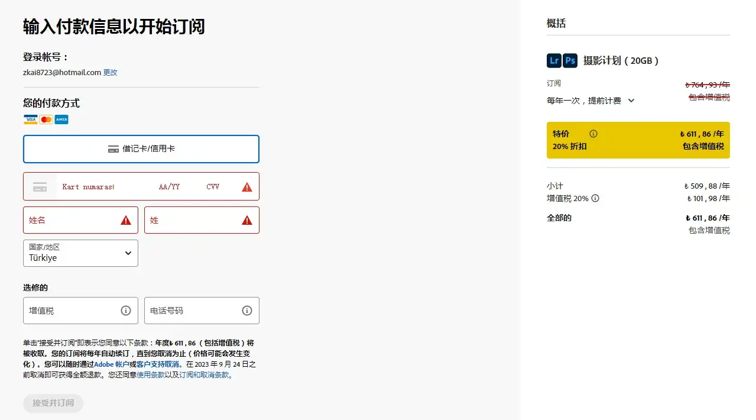Image resolution: width=756 pixels, height=420 pixels.
Task: Open the Adobe 帐户 link
Action: click(x=112, y=364)
